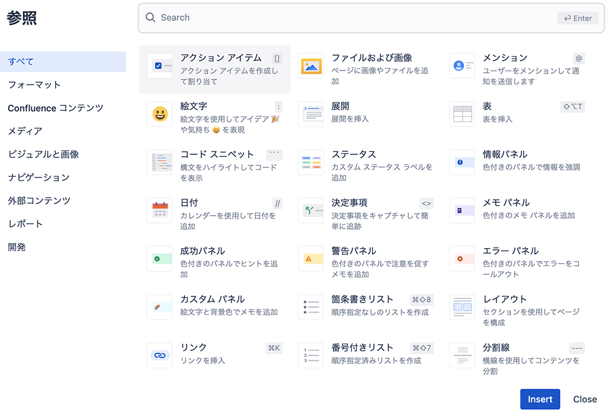Click the 展開を挿入 description text
The image size is (612, 414).
tap(349, 119)
